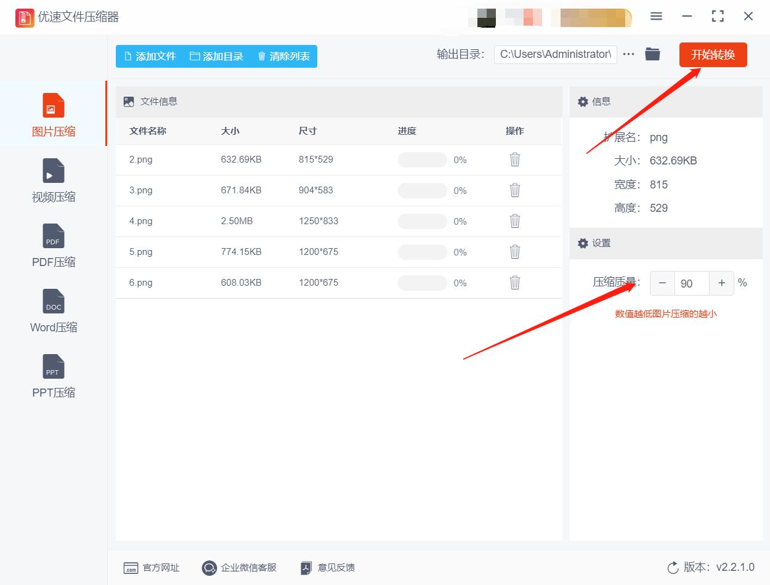Click the hamburger menu at top right
Image resolution: width=770 pixels, height=585 pixels.
point(656,17)
